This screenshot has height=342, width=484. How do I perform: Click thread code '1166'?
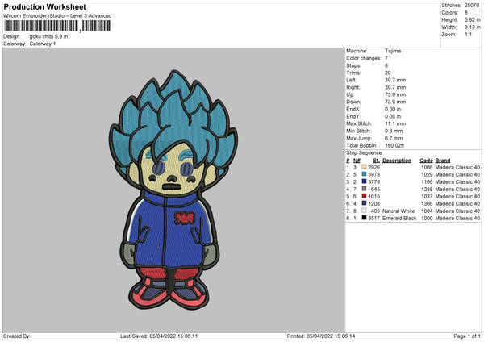427,181
